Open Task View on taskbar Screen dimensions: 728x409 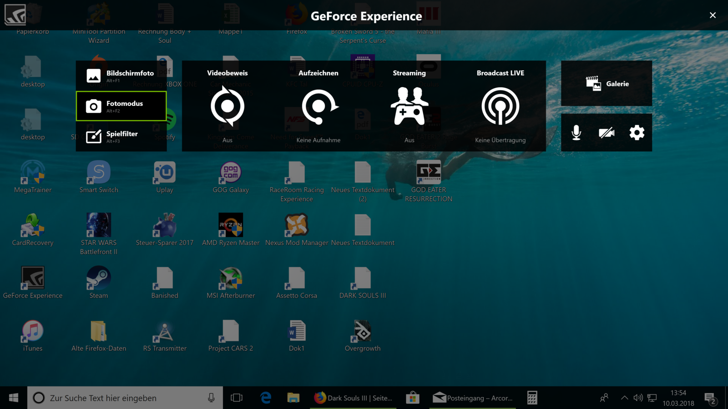pyautogui.click(x=237, y=398)
